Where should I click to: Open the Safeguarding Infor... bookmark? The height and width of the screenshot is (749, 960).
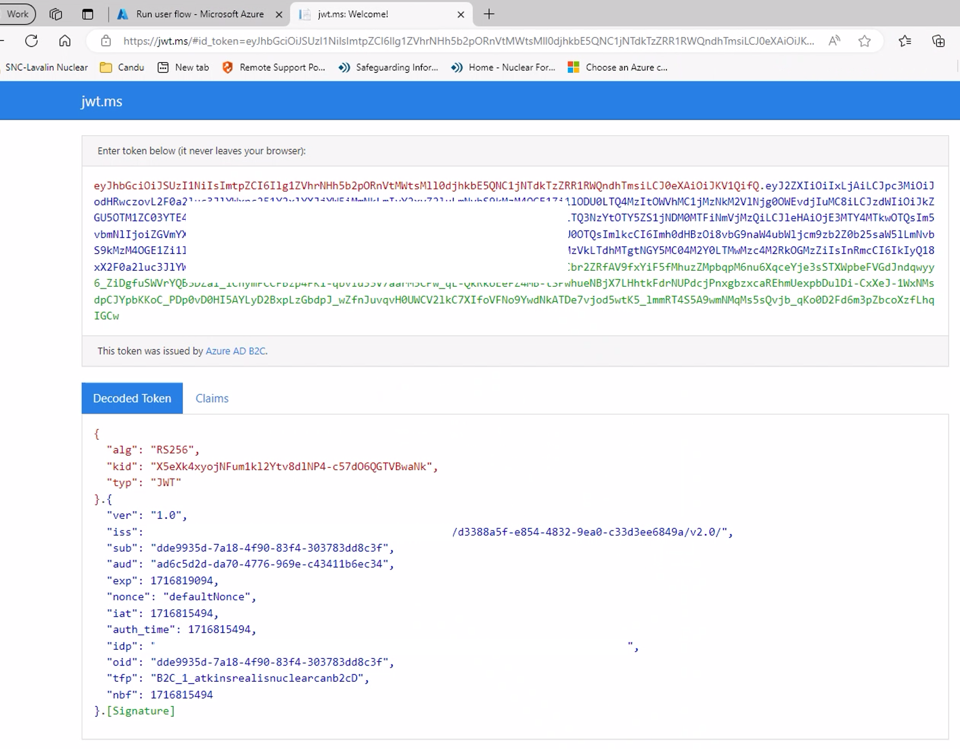click(388, 67)
